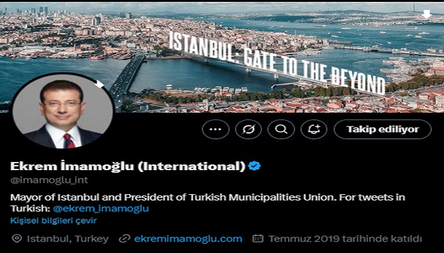Screen dimensions: 444x253
Task: Click the chain link icon beside website
Action: click(x=124, y=238)
